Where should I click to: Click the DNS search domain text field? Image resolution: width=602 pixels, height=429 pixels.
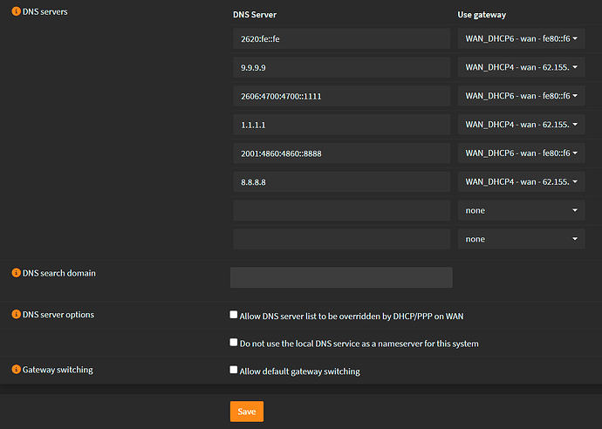(341, 277)
